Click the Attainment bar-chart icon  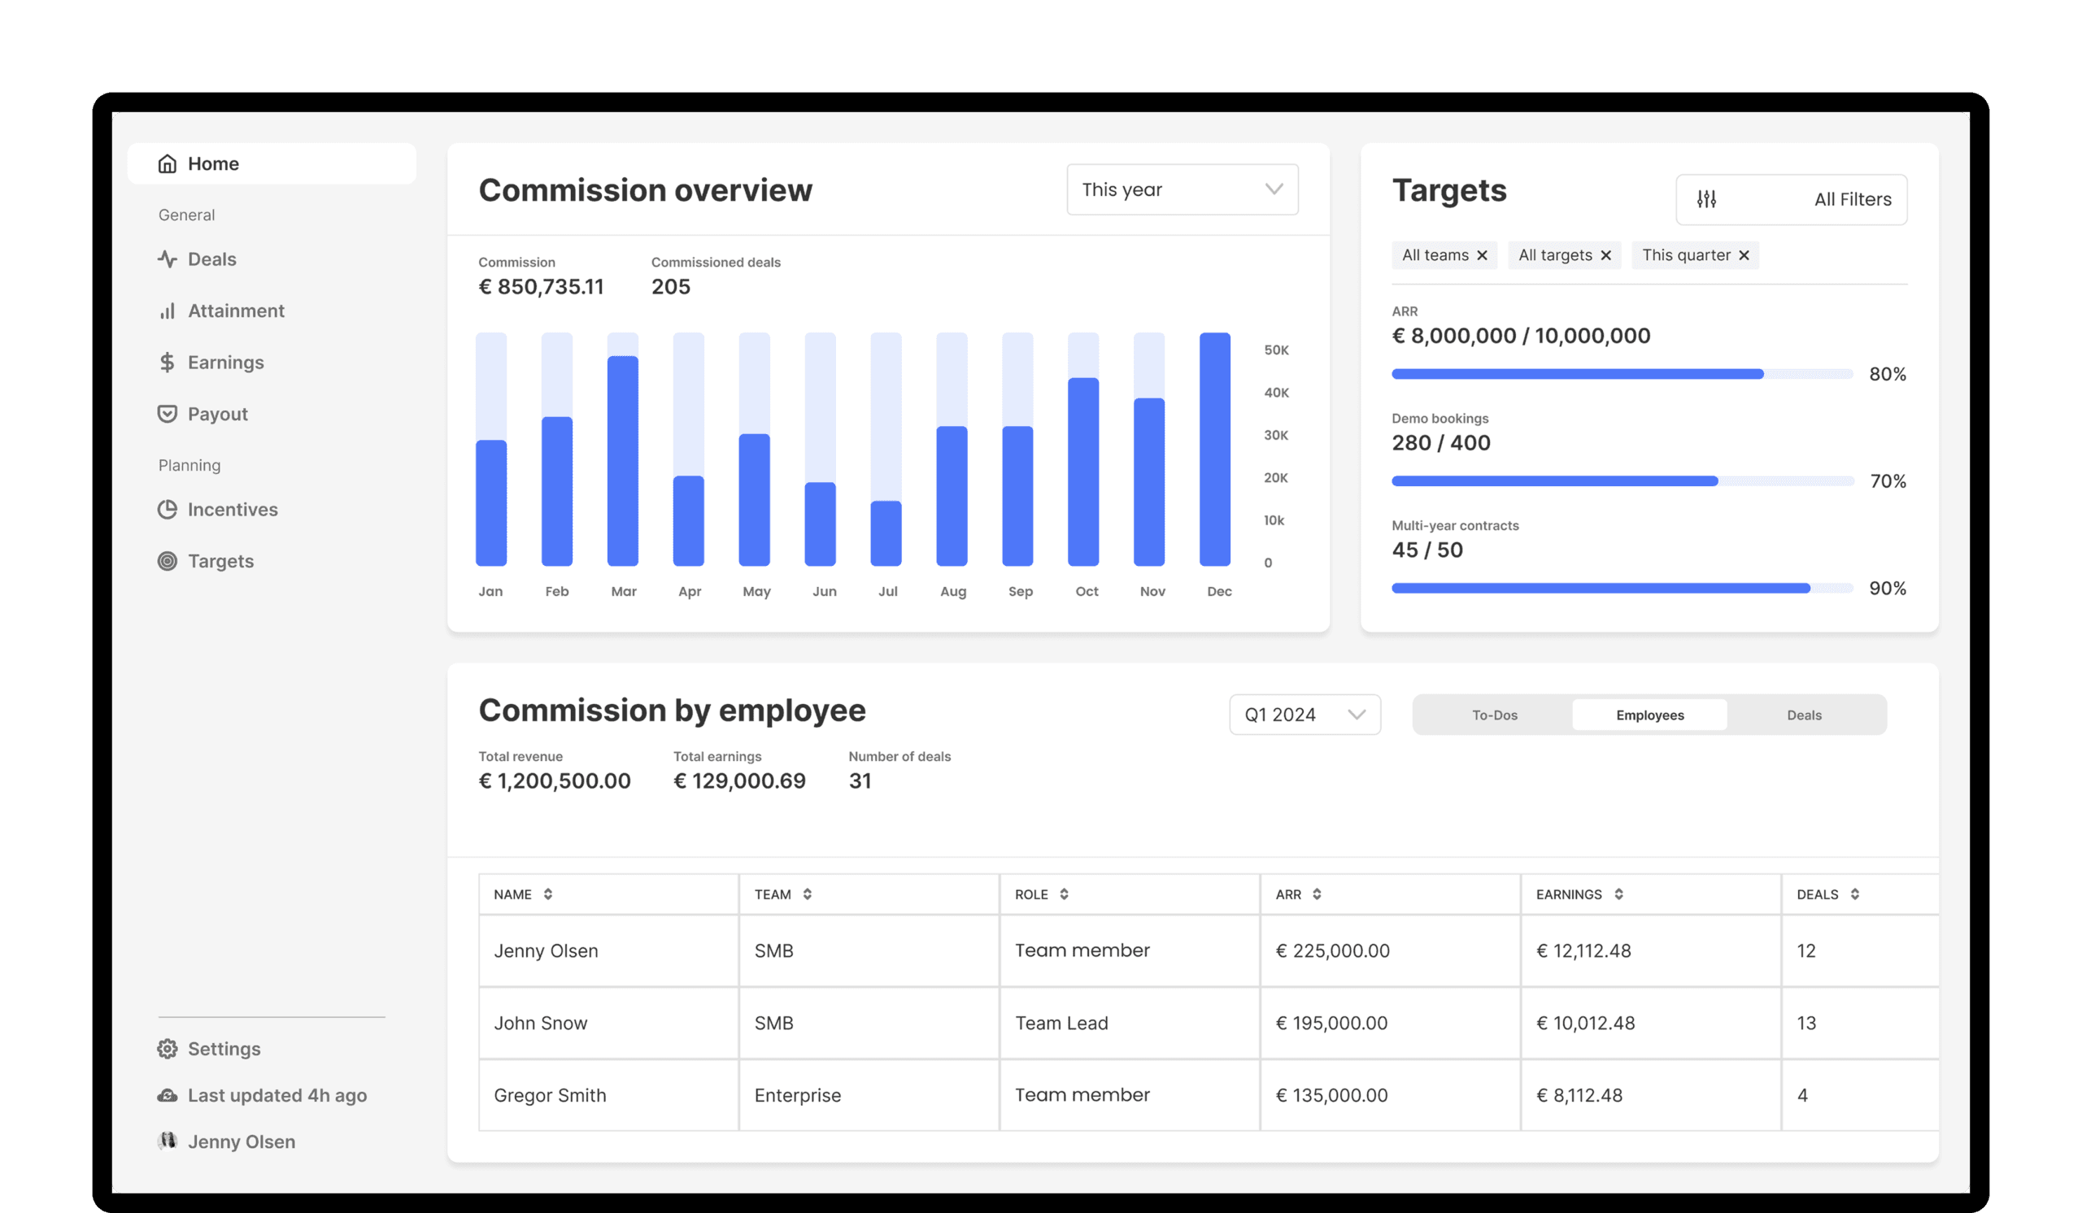pos(168,311)
